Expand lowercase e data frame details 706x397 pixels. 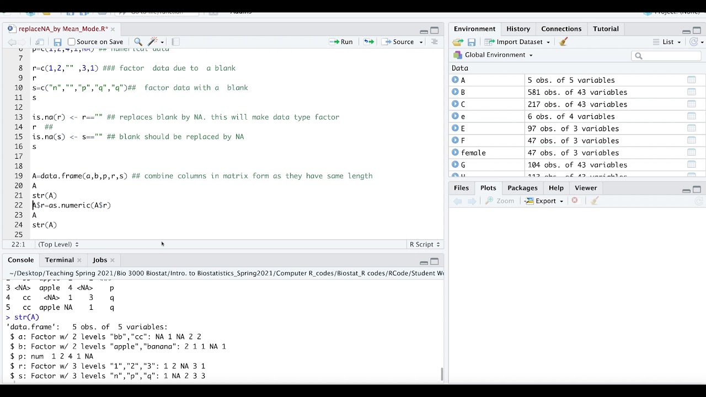(455, 116)
